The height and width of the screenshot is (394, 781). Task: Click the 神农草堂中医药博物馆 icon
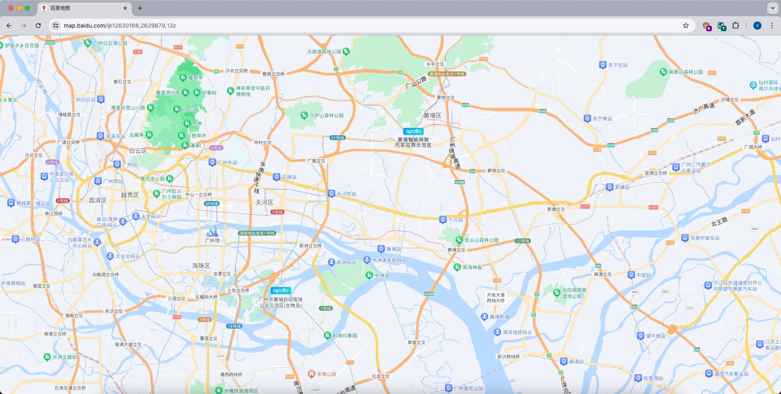[231, 91]
